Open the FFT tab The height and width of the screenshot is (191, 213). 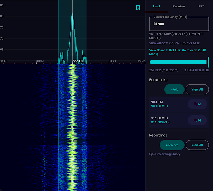(x=201, y=6)
